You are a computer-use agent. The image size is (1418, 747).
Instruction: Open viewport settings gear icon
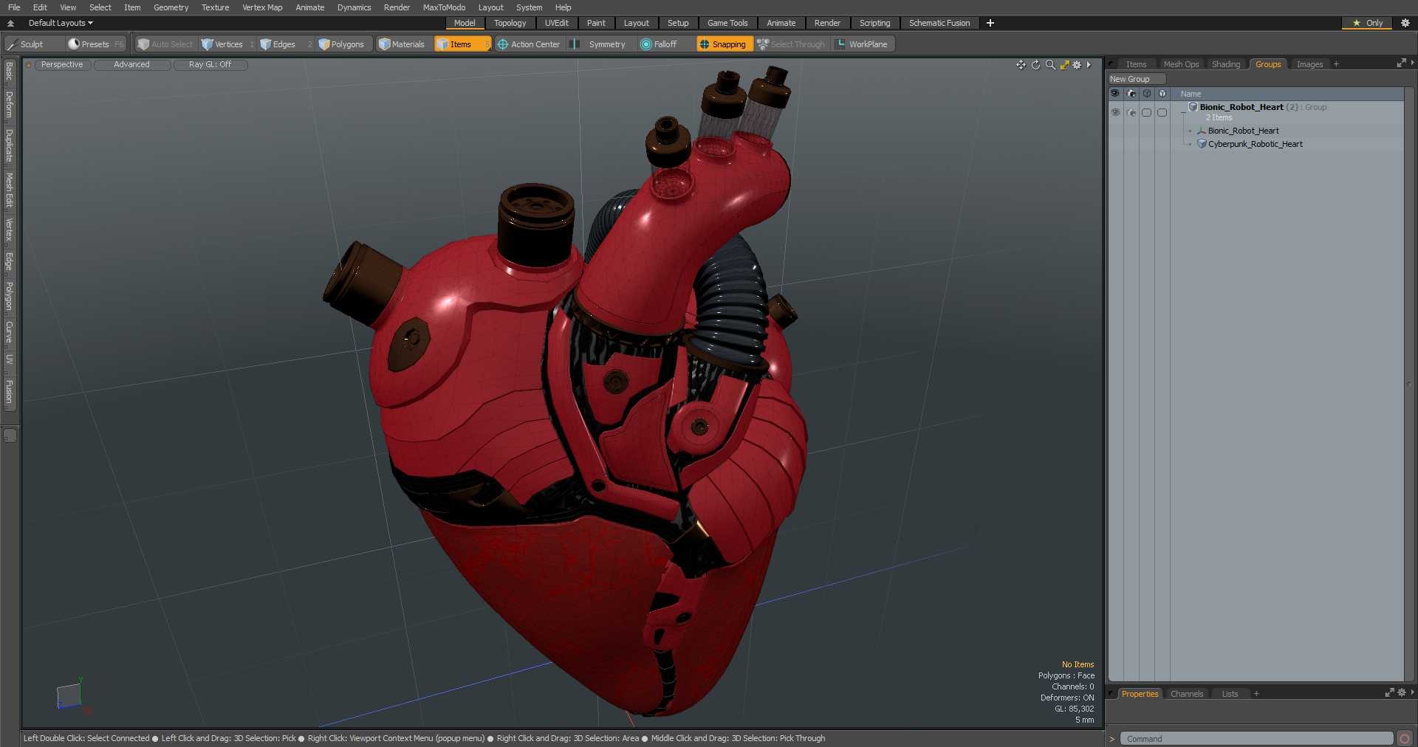pyautogui.click(x=1077, y=65)
